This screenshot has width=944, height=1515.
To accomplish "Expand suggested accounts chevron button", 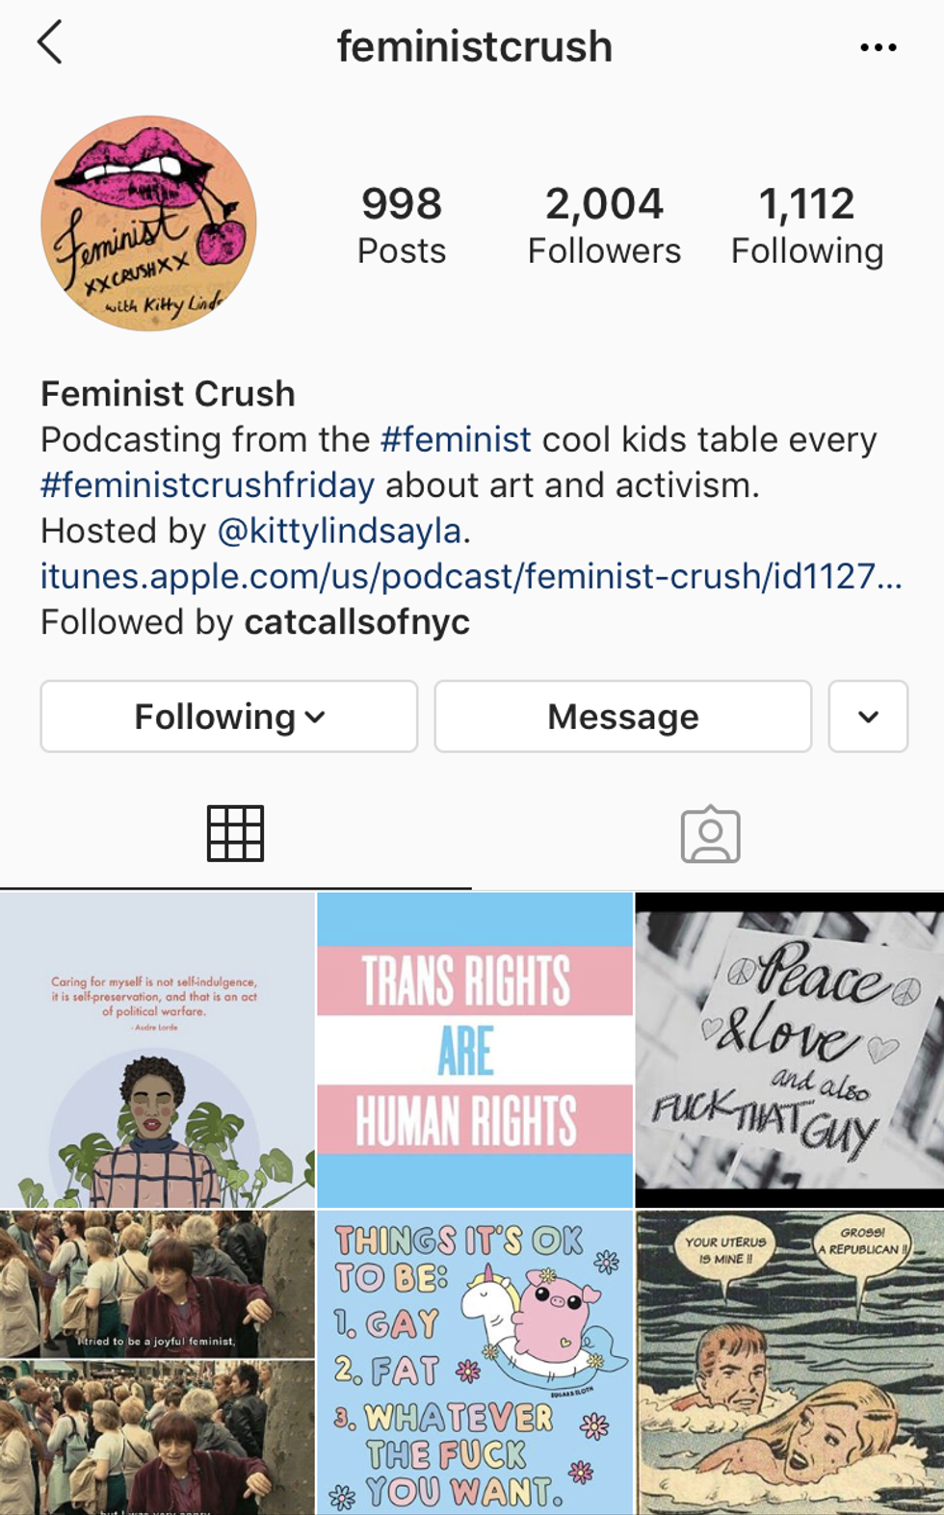I will (868, 717).
